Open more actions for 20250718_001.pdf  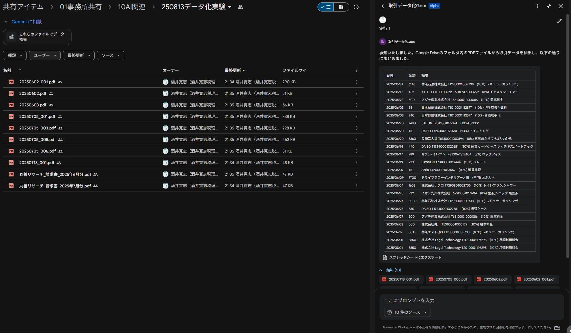pos(356,163)
